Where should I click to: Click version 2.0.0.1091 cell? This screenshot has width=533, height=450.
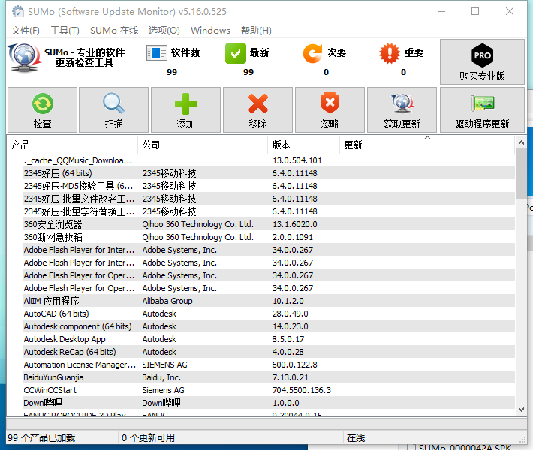[292, 237]
